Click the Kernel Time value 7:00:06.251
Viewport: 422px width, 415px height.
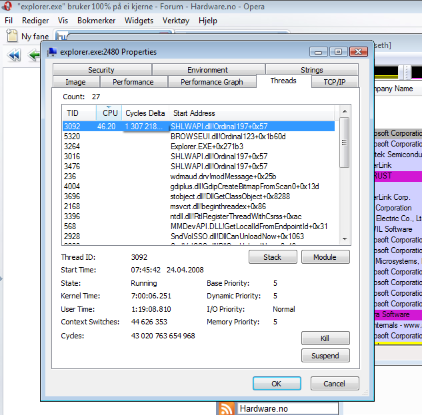coord(151,296)
